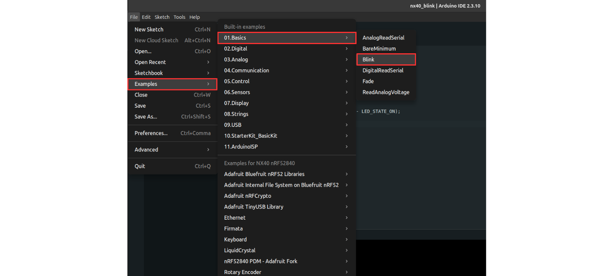Open the Sketch menu
The image size is (614, 276).
[162, 17]
